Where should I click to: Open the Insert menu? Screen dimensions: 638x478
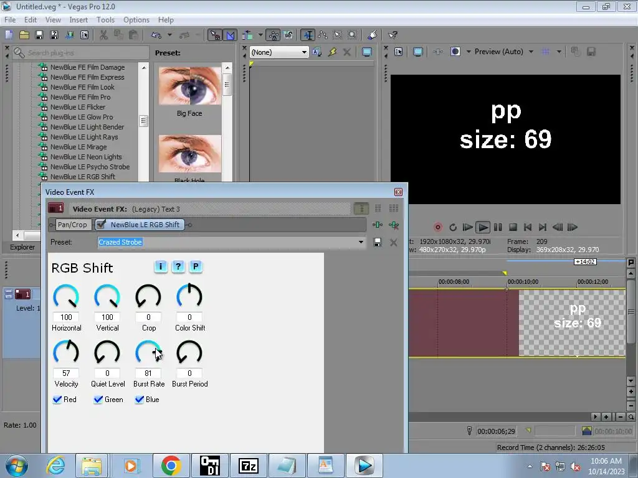pyautogui.click(x=79, y=20)
